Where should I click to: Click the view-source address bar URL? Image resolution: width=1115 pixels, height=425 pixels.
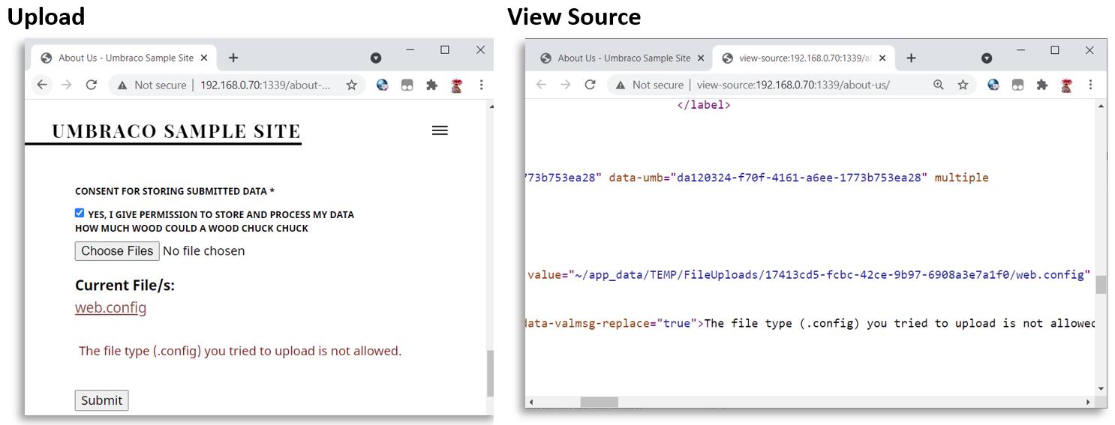(792, 85)
